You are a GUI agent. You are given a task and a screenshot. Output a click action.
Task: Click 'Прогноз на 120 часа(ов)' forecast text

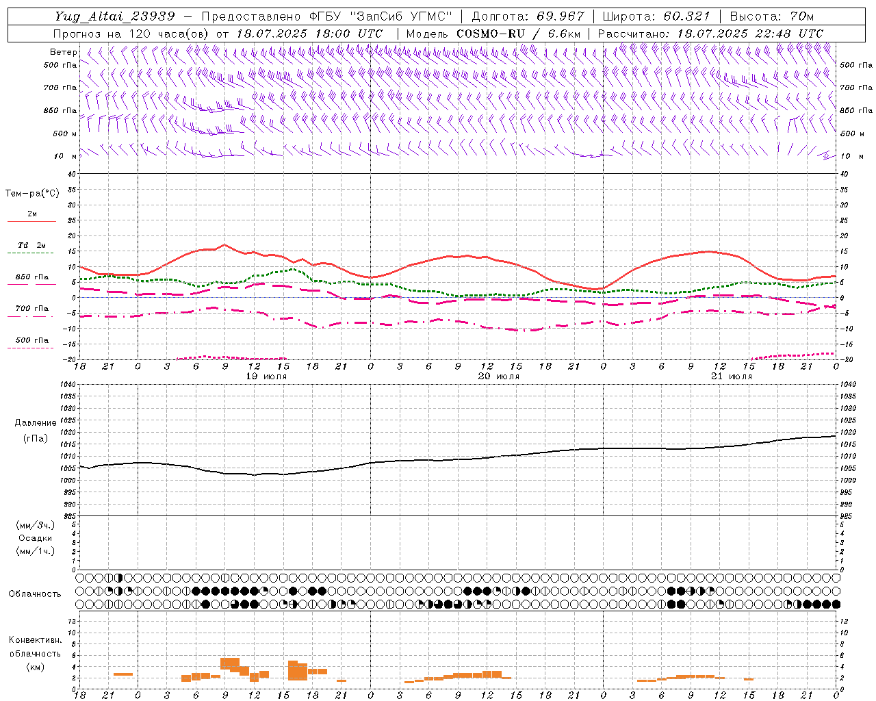pos(132,34)
